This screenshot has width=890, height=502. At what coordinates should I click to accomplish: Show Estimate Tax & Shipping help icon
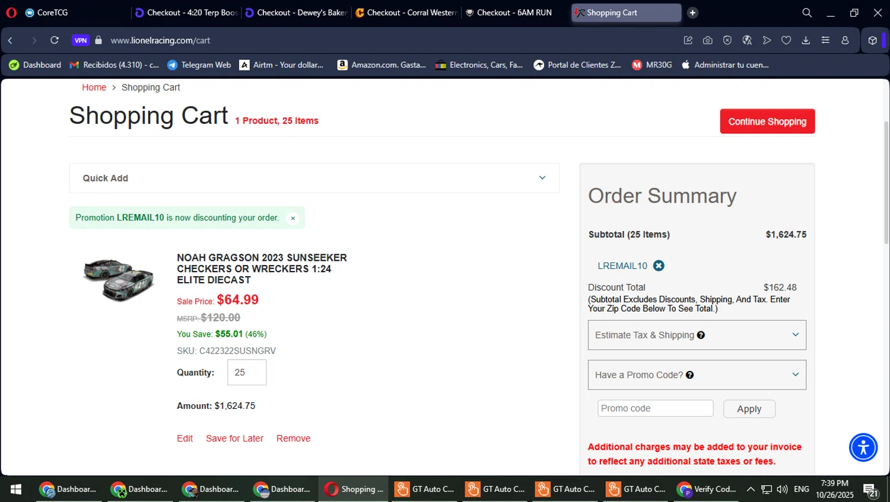coord(701,335)
